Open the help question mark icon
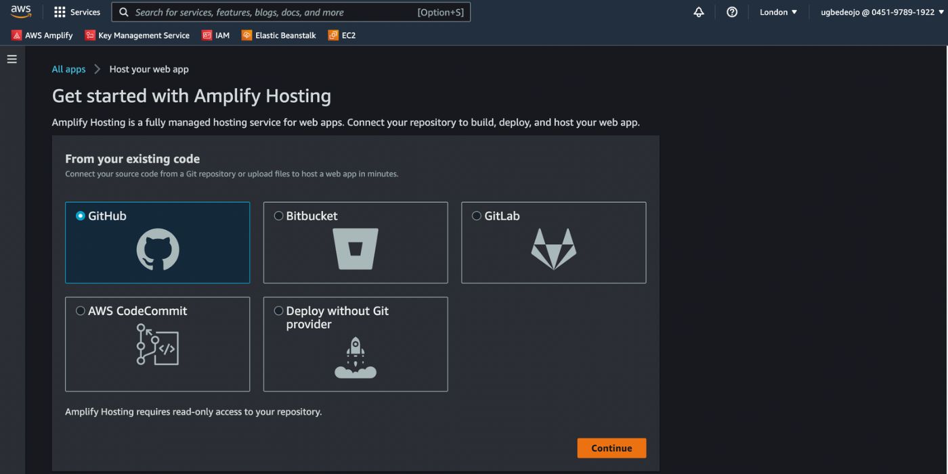This screenshot has height=474, width=948. click(x=732, y=12)
